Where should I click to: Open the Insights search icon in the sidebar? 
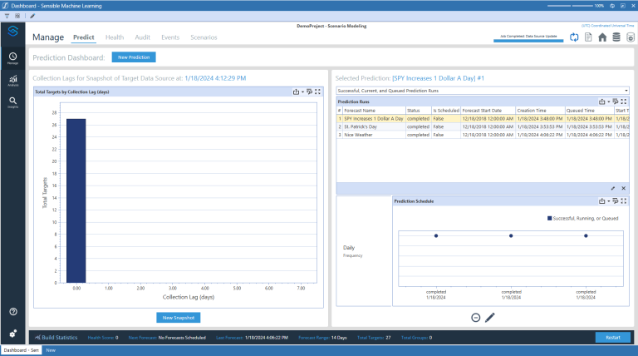(13, 101)
